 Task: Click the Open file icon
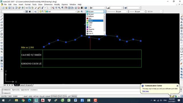coord(6,8)
